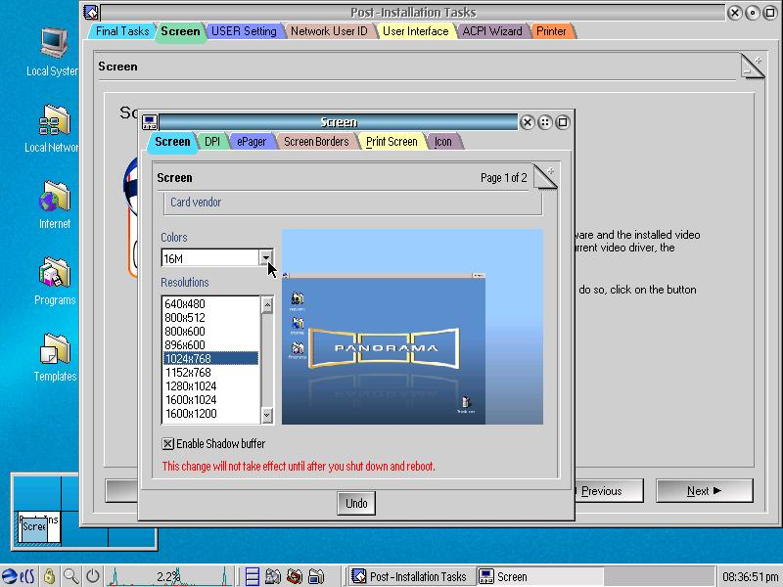
Task: Open the Colors dropdown arrow
Action: point(266,257)
